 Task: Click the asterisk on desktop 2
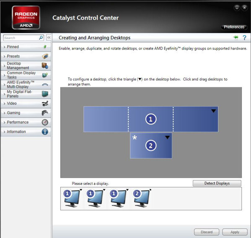(135, 137)
